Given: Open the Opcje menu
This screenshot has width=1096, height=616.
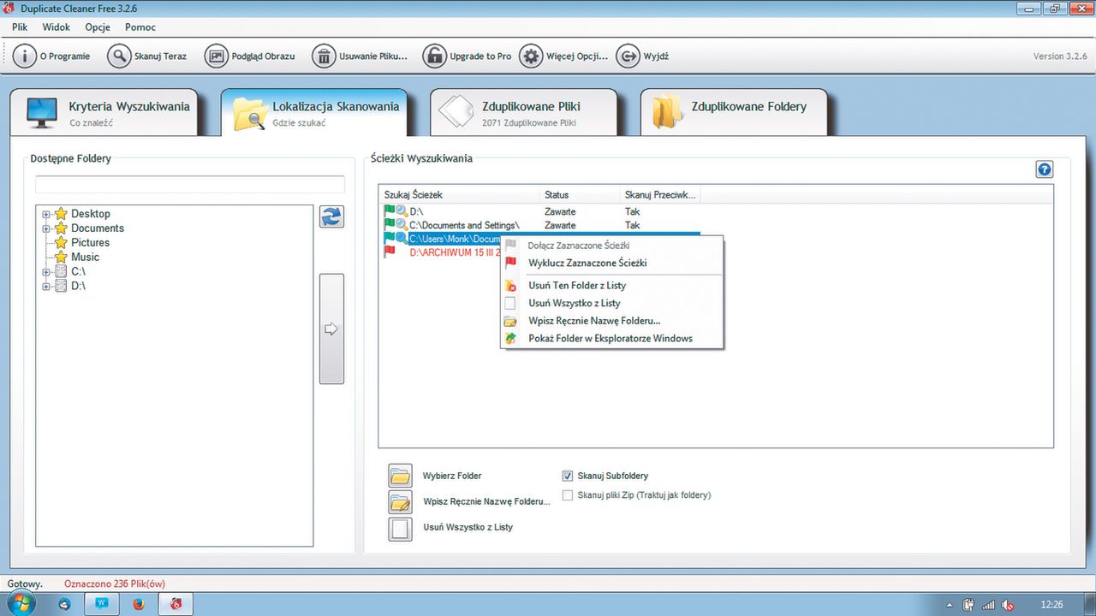Looking at the screenshot, I should pyautogui.click(x=98, y=27).
